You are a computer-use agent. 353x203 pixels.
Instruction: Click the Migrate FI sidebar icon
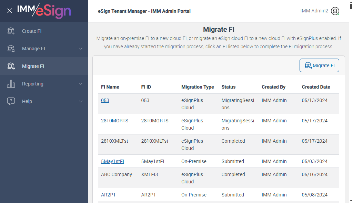11,66
